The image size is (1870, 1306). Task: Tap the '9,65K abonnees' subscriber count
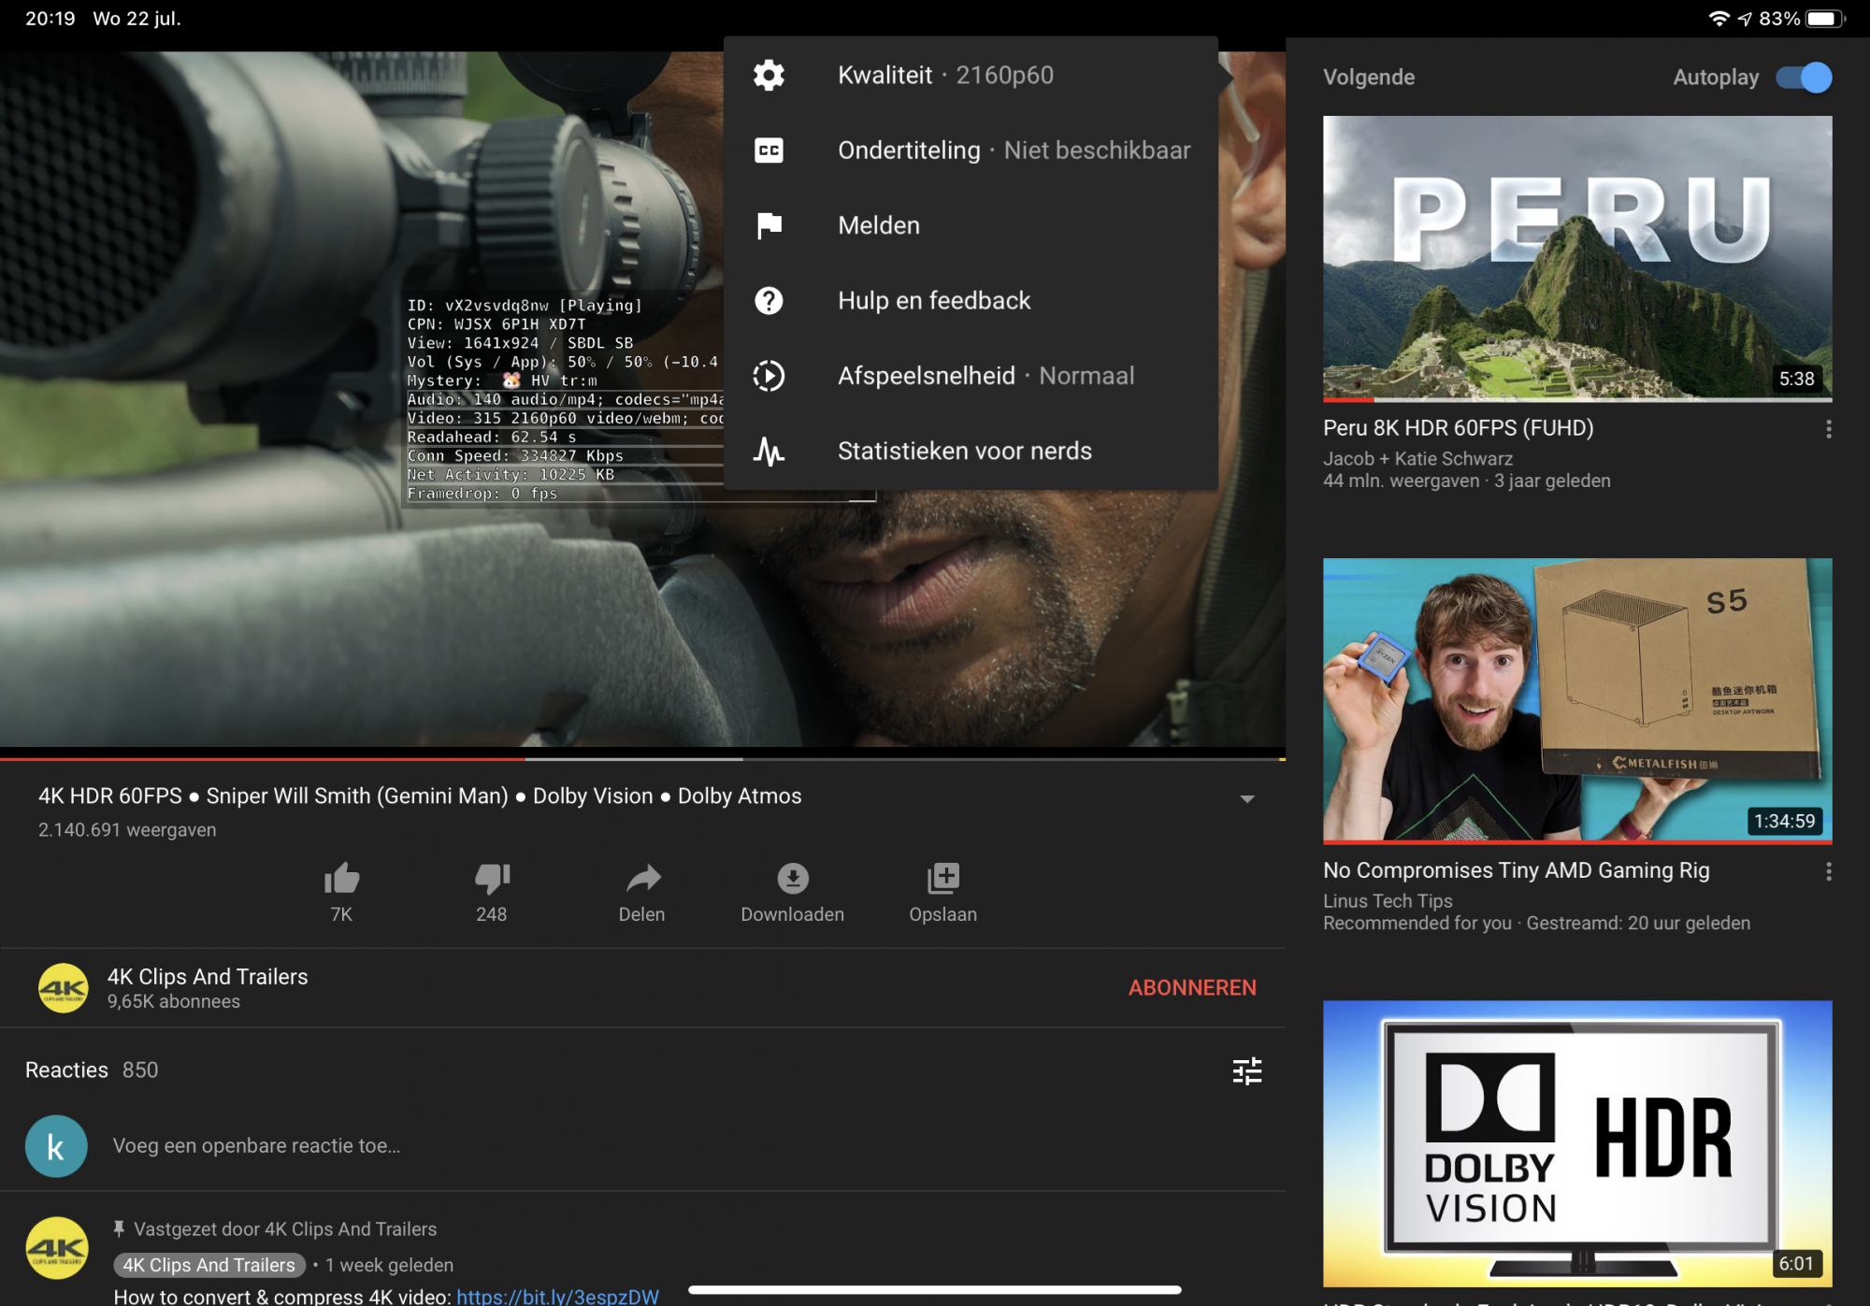(173, 1001)
